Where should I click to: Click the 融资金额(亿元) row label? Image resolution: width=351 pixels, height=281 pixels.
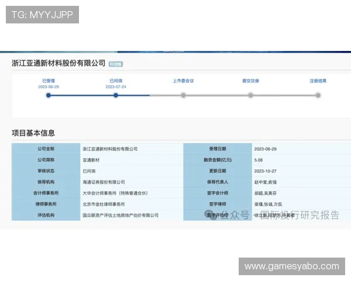click(x=218, y=160)
